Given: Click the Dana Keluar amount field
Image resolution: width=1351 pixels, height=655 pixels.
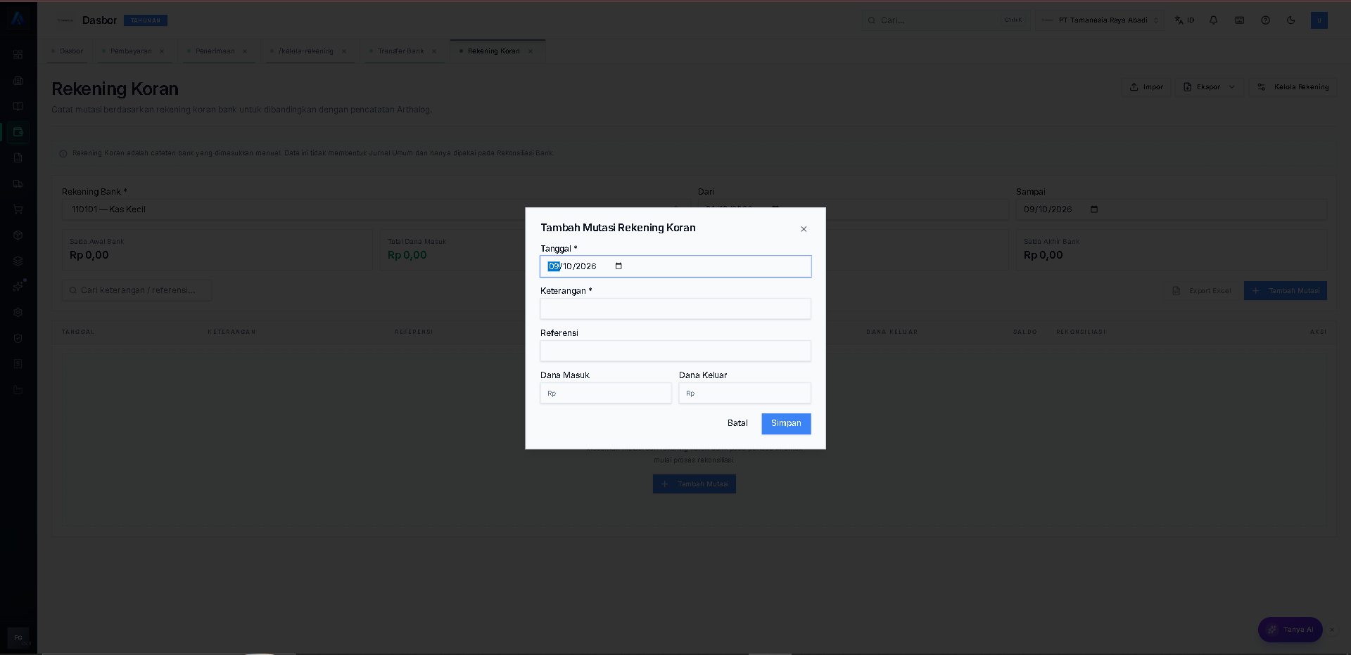Looking at the screenshot, I should click(x=744, y=393).
